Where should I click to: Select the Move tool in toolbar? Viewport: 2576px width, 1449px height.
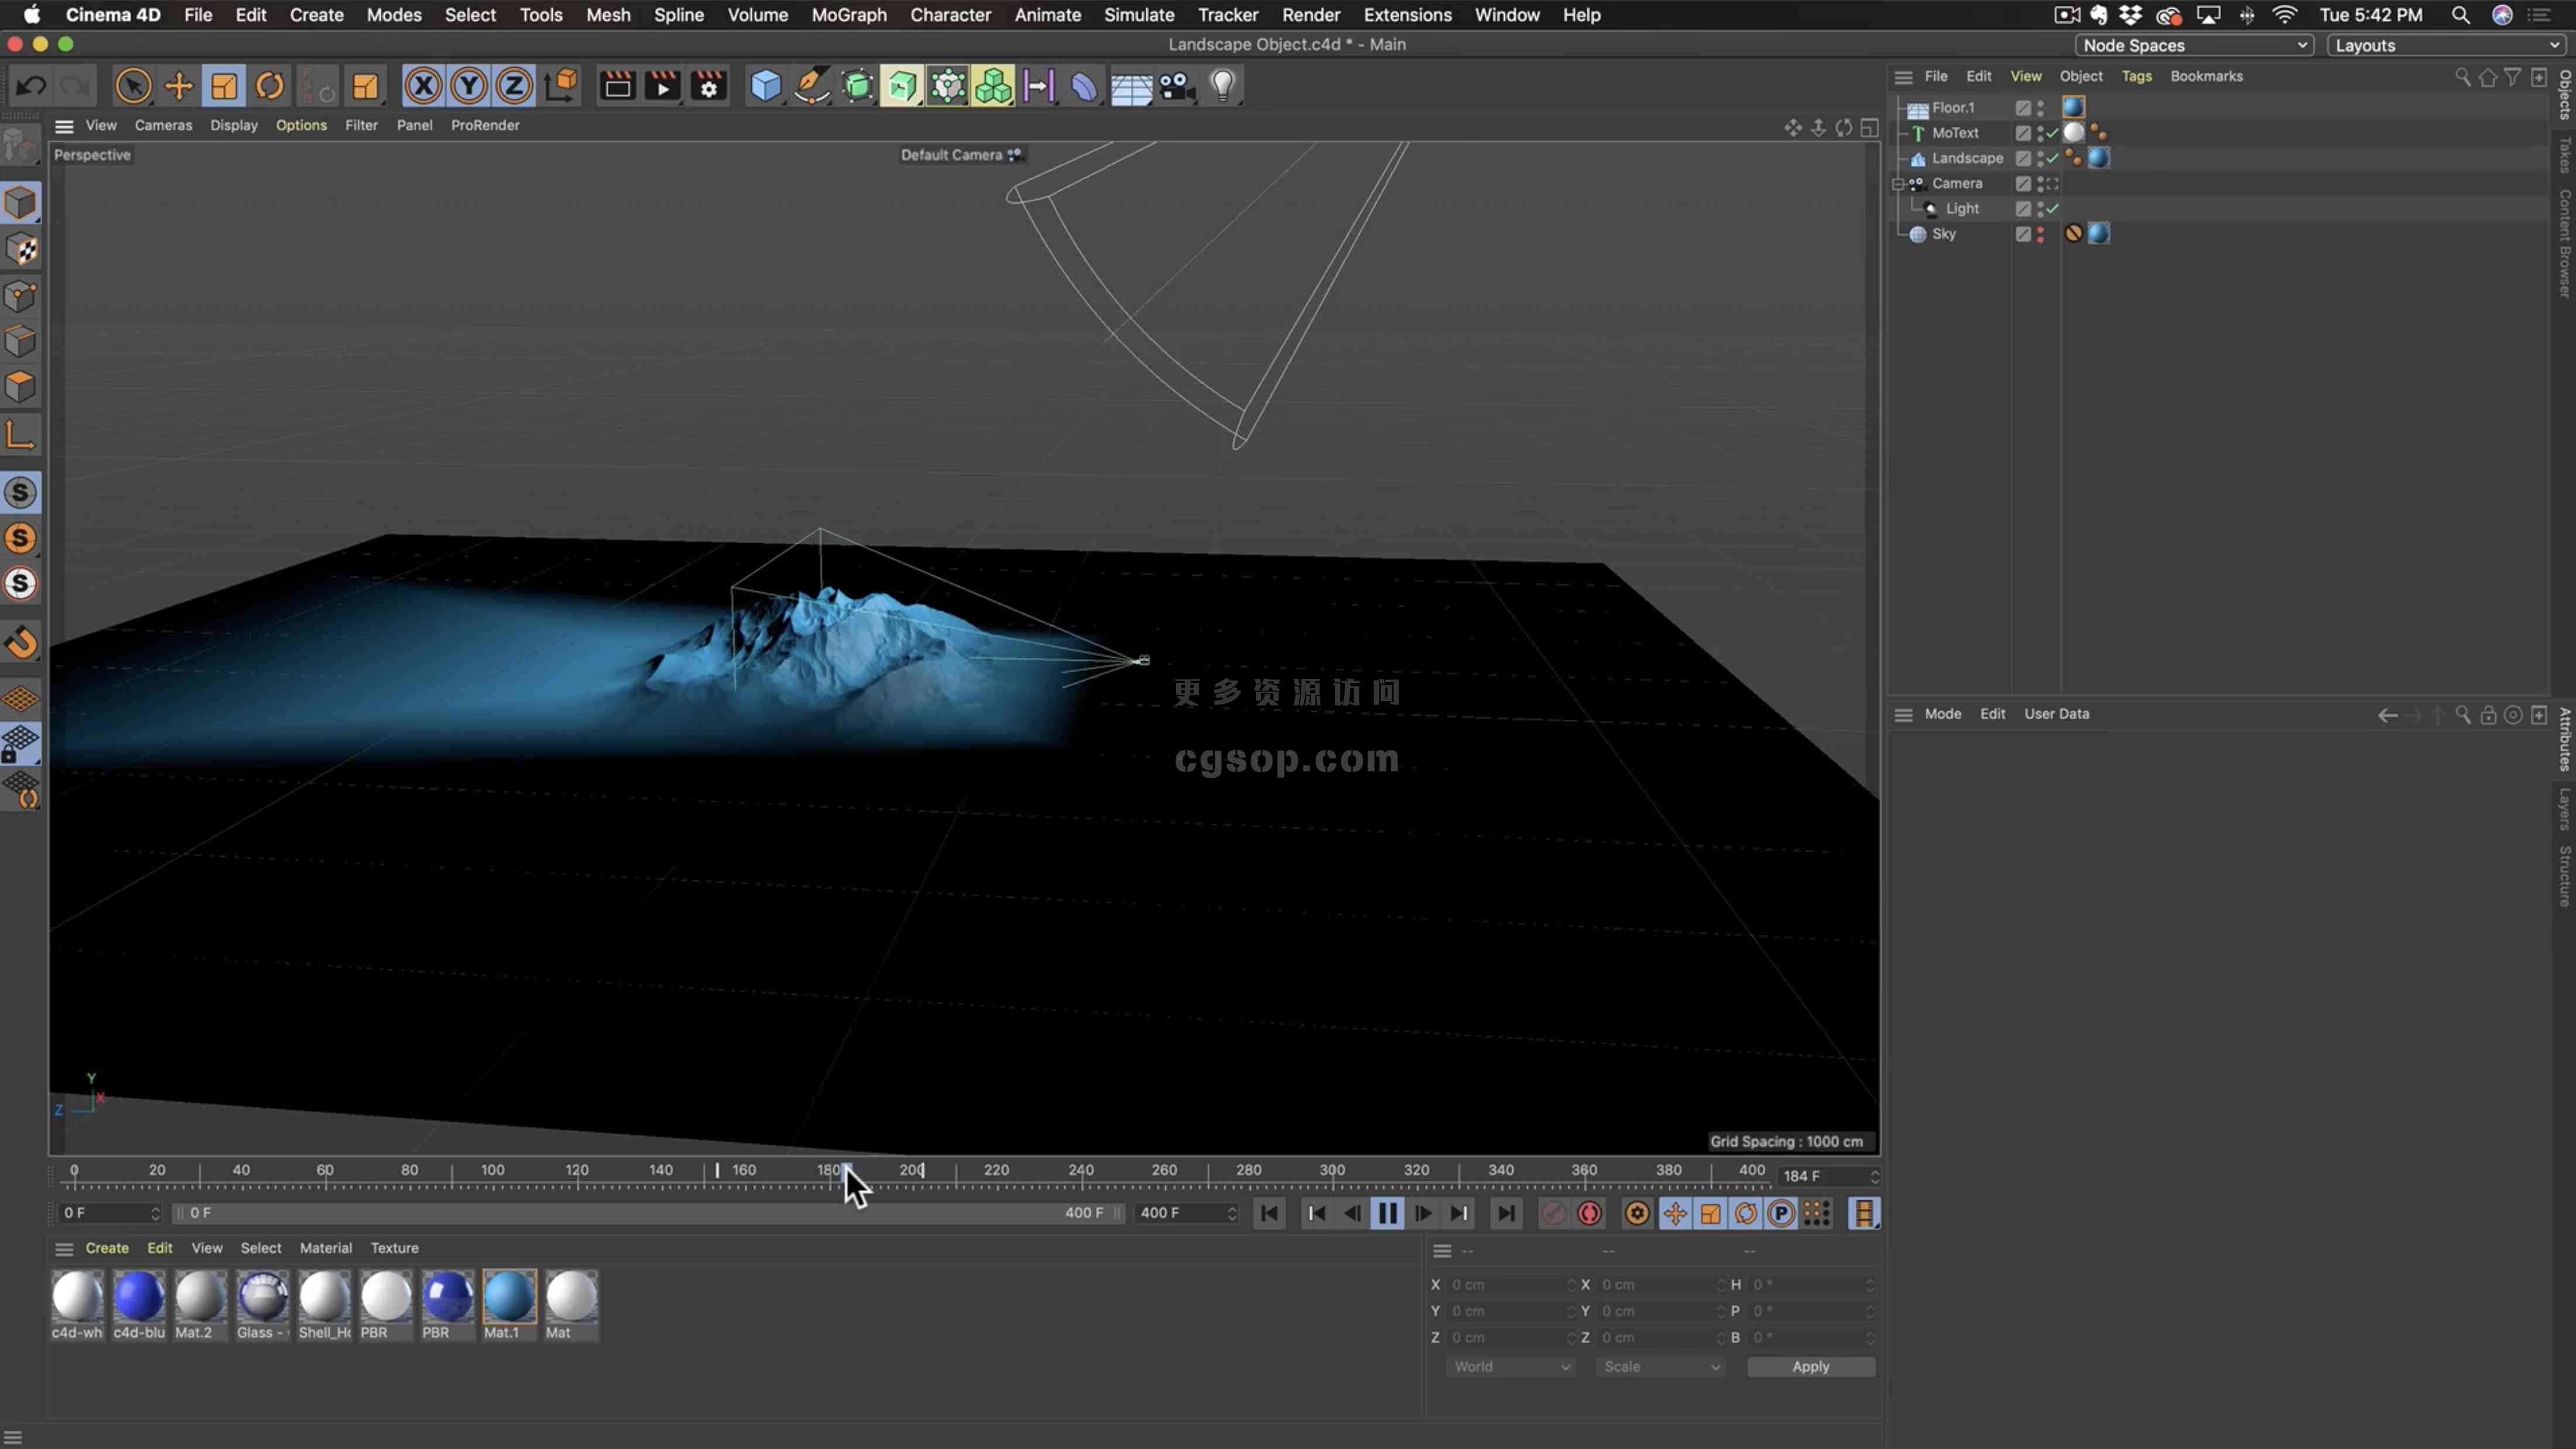(x=178, y=86)
